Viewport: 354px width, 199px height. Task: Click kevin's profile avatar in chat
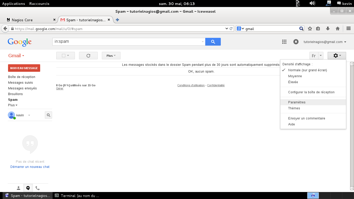tap(11, 115)
